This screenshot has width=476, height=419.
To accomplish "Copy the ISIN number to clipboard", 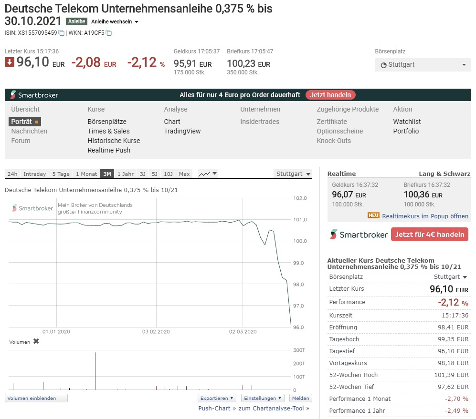I will click(61, 33).
